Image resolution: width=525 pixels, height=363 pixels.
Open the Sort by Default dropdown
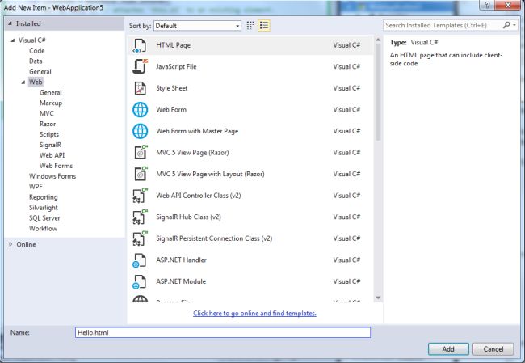coord(197,26)
